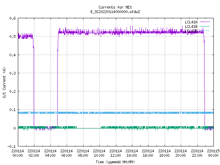Click the x-axis tick '220114 02:00'
The image size is (220, 165).
pos(34,153)
